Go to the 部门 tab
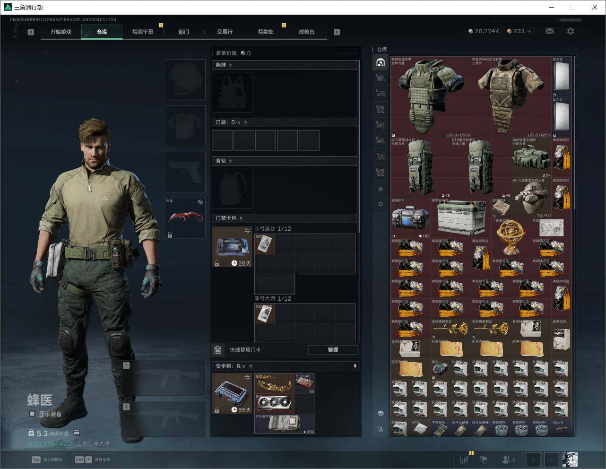The width and height of the screenshot is (606, 469). [x=183, y=32]
